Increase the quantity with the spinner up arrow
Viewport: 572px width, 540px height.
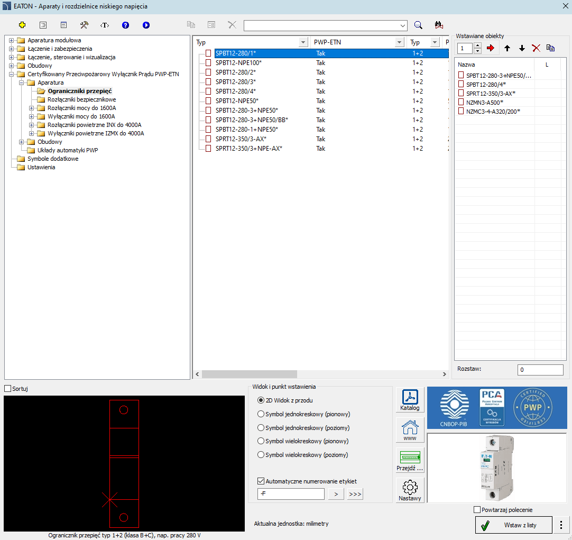[x=477, y=45]
